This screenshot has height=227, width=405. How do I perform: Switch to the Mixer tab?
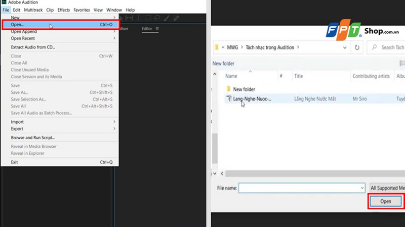pyautogui.click(x=124, y=29)
